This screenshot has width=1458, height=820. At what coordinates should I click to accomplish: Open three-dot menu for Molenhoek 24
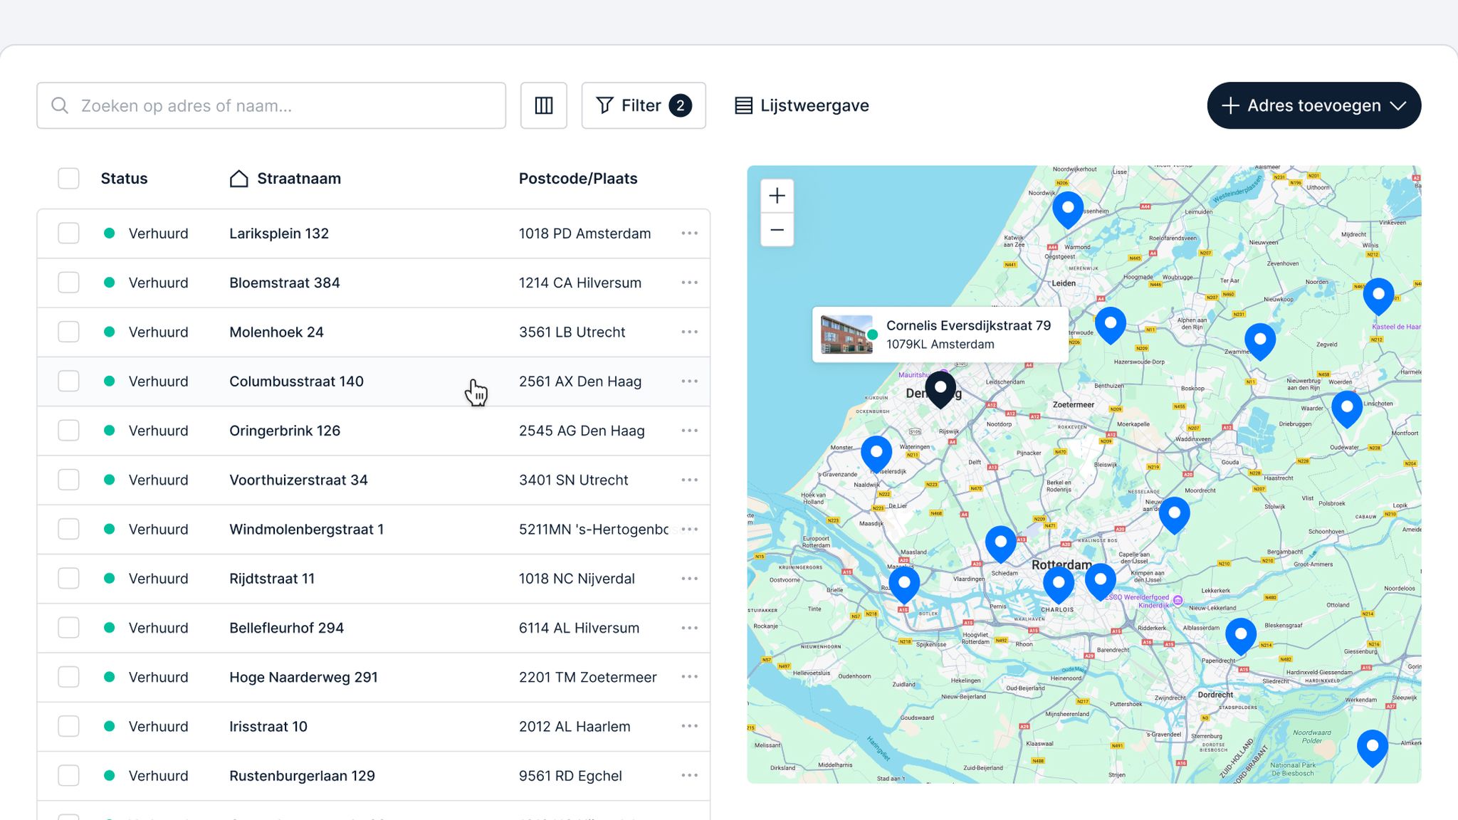(x=689, y=332)
